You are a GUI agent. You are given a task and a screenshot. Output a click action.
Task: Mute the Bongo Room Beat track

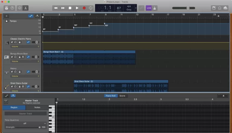[12, 57]
